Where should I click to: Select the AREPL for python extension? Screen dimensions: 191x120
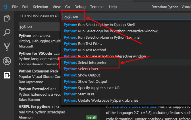coord(57,112)
